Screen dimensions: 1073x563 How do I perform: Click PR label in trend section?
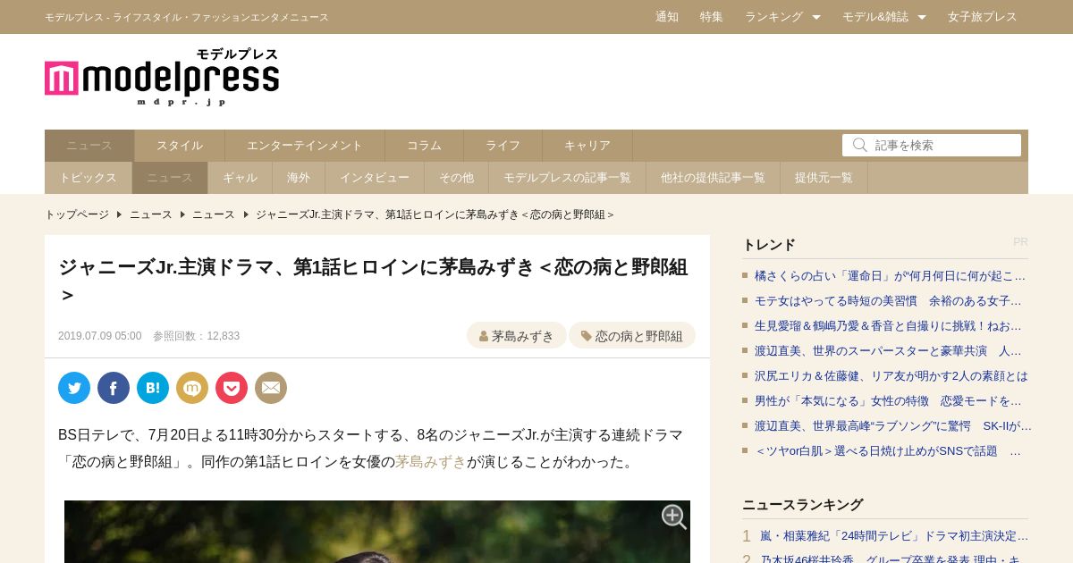click(1020, 242)
